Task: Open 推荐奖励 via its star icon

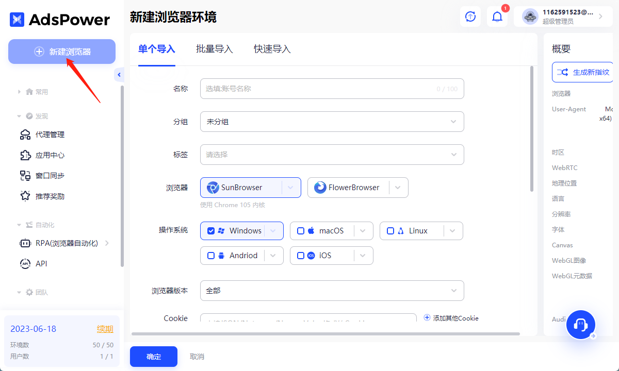Action: (x=25, y=196)
